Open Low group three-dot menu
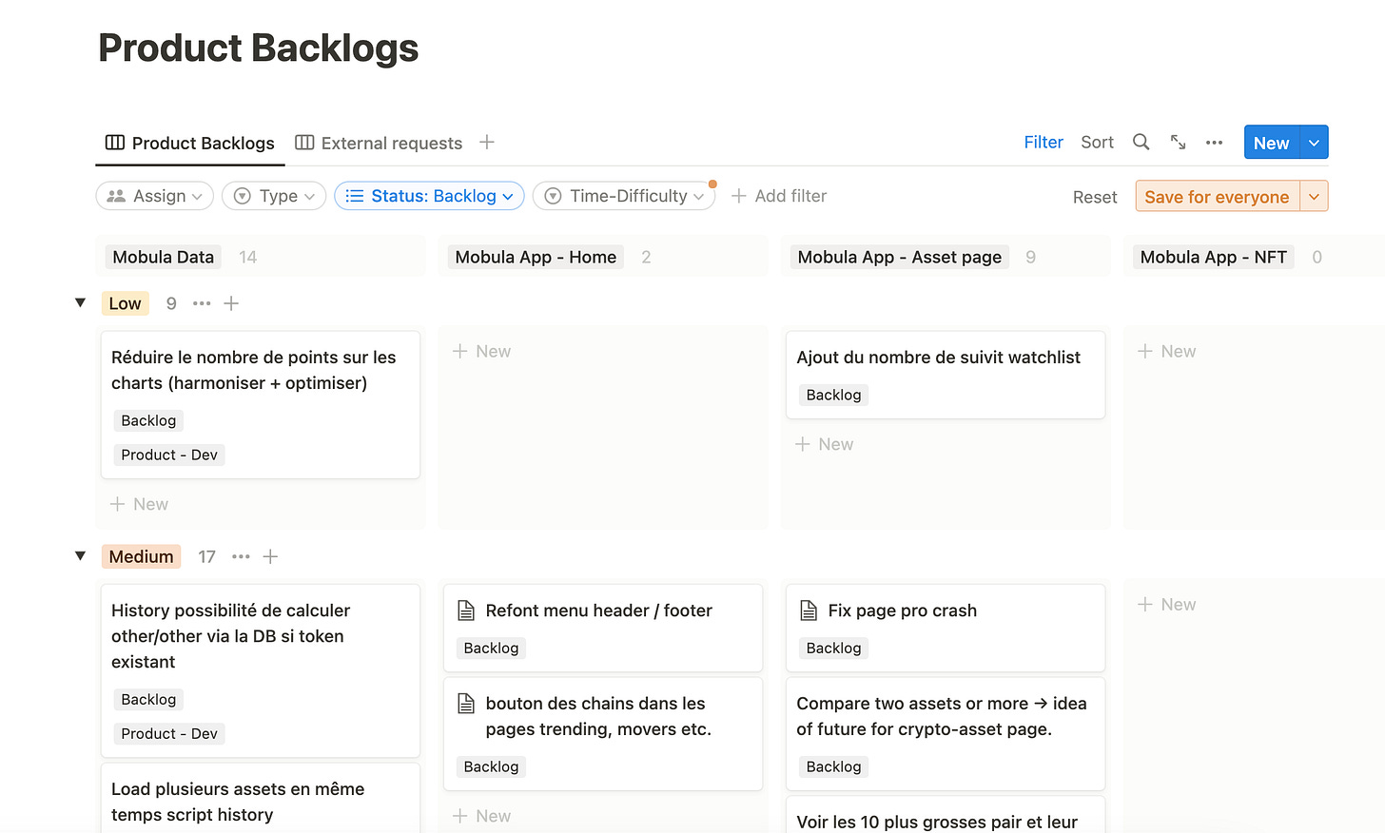 (x=202, y=303)
